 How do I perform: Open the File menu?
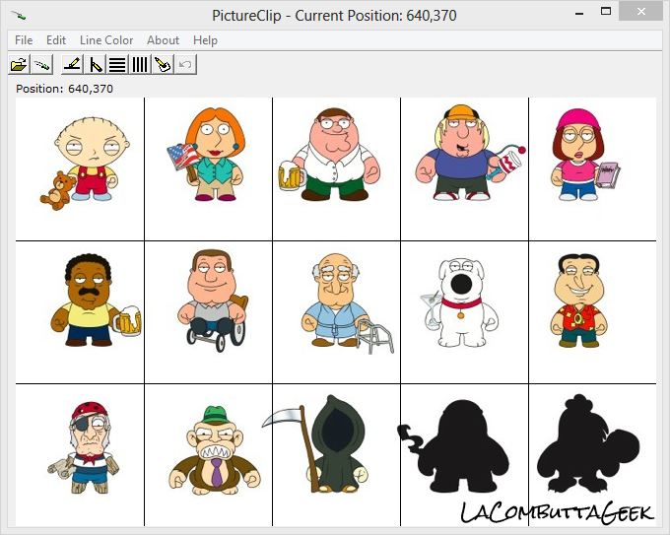point(24,40)
